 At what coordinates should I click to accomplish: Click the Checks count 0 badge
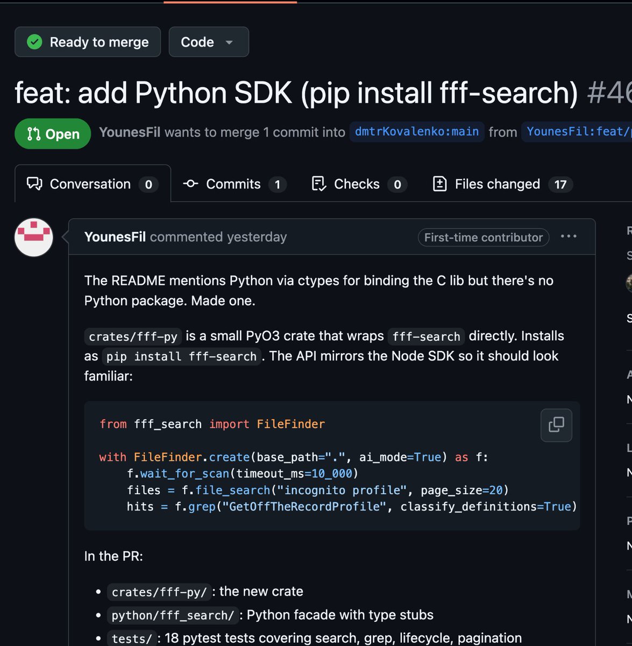pos(397,185)
